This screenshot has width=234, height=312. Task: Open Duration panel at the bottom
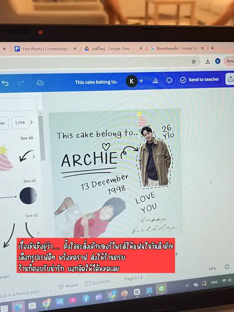pos(97,282)
